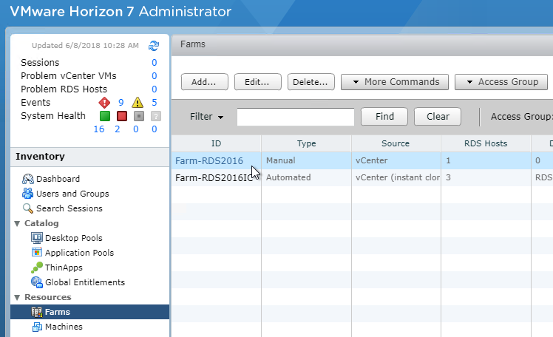Open the Access Group dropdown button
Screen dimensions: 553x337
[x=501, y=82]
